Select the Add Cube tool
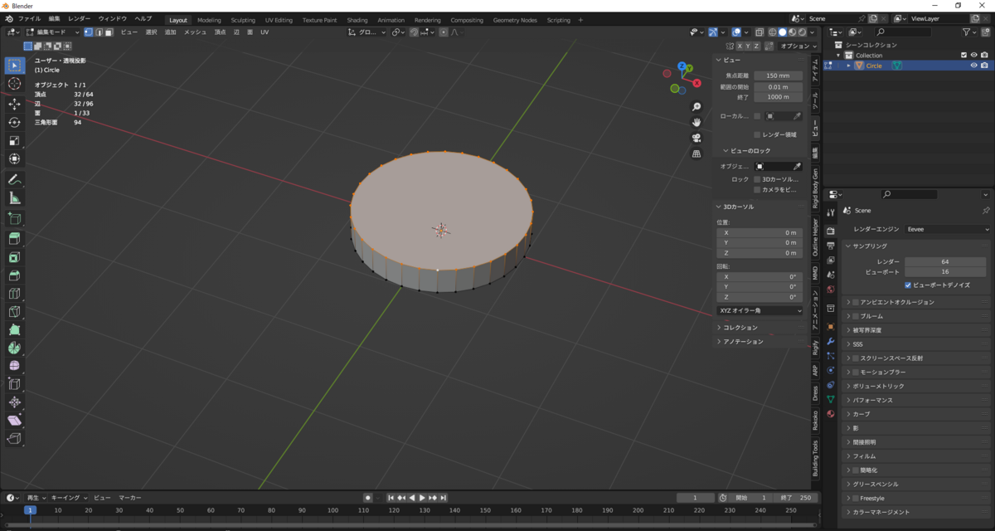Viewport: 995px width, 531px height. point(14,218)
